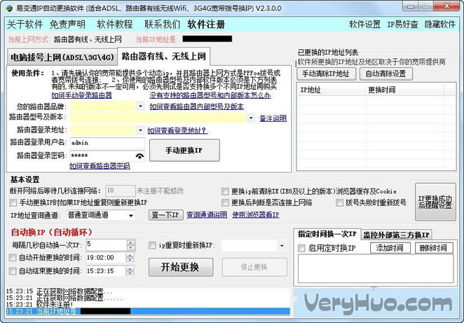This screenshot has width=464, height=323.
Task: Switch to 电脑拨号上网(ADSL\3G\4G) tab
Action: [x=62, y=57]
